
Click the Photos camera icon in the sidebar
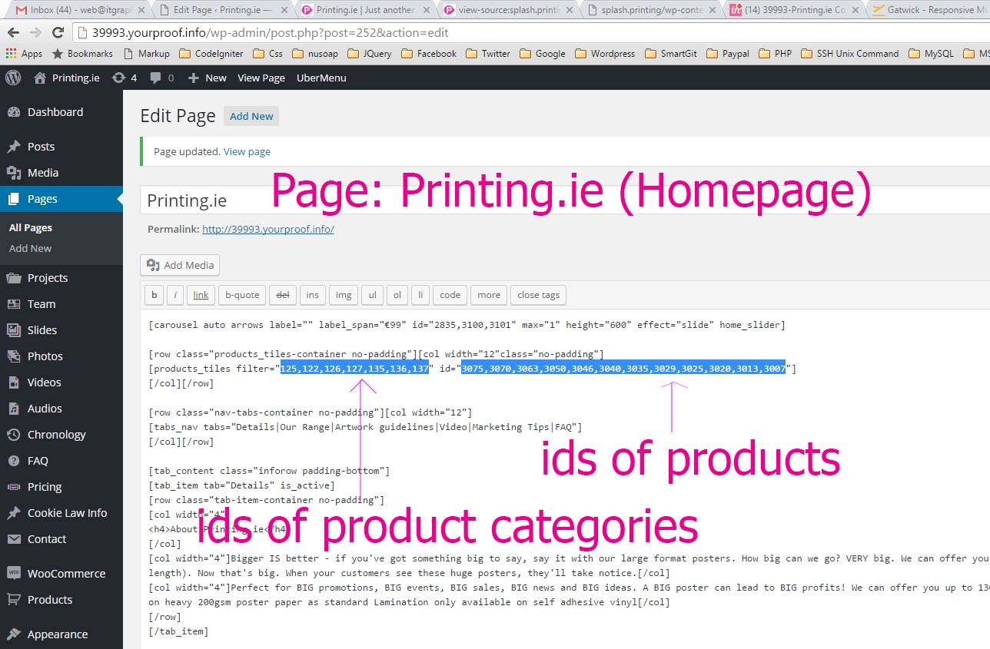[14, 356]
